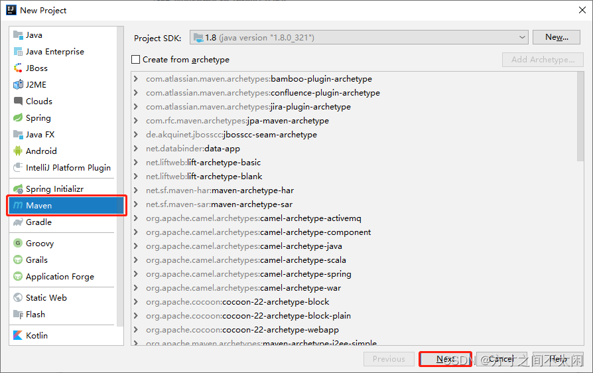Click the Previous button
The width and height of the screenshot is (593, 373).
click(389, 359)
